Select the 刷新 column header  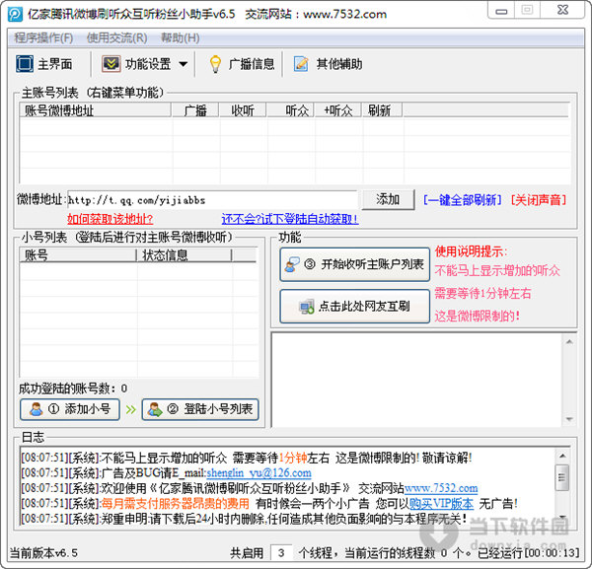click(x=383, y=110)
